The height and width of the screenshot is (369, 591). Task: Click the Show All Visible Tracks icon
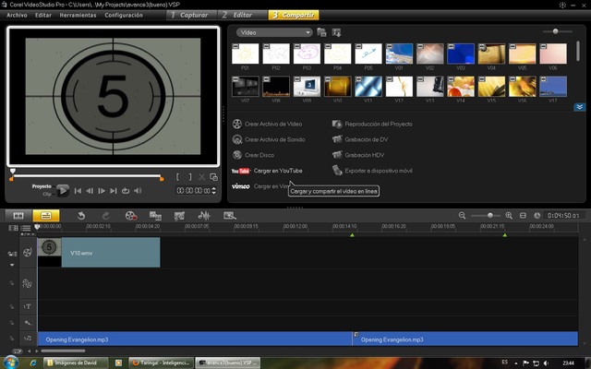(x=13, y=228)
